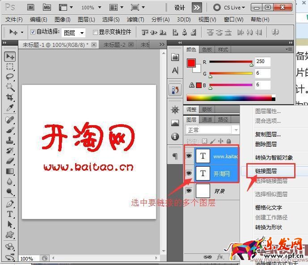Screen dimensions: 308x265
Task: Select the Path Selection tool
Action: tap(10, 224)
